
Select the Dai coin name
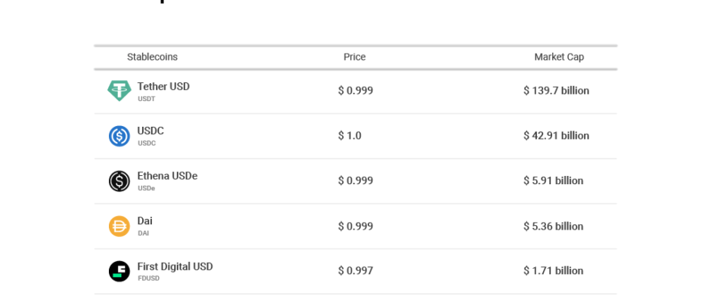144,221
